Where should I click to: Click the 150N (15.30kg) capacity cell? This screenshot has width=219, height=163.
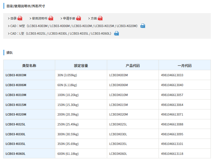tap(81, 105)
